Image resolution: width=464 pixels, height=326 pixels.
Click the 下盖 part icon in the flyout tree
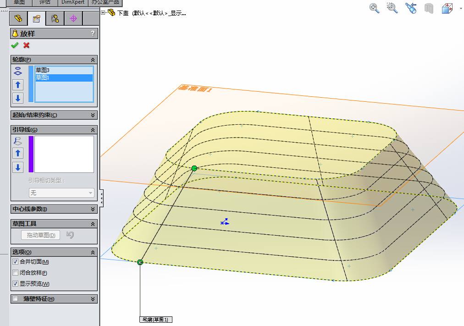[x=111, y=12]
